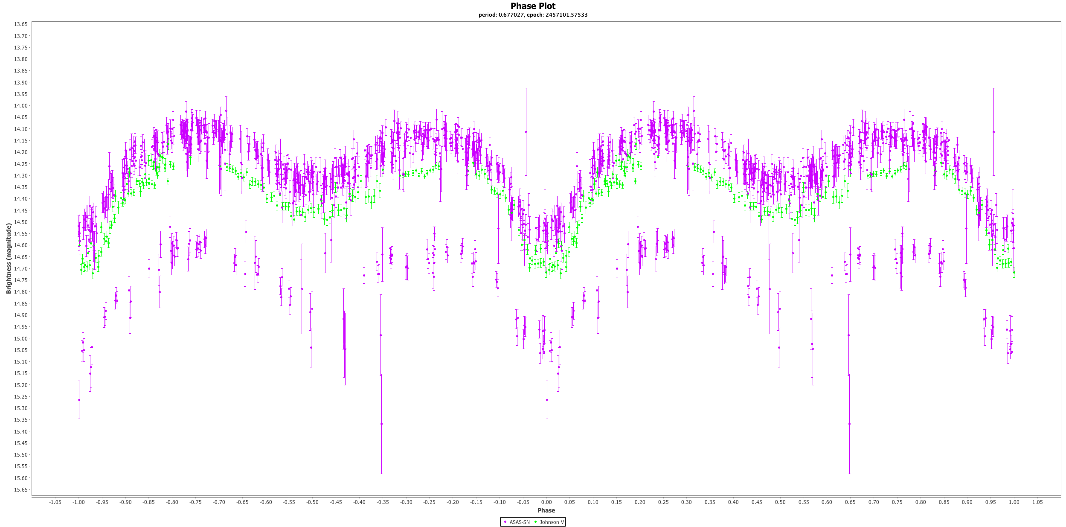Click the Phase Plot title
1066x527 pixels.
pos(533,6)
